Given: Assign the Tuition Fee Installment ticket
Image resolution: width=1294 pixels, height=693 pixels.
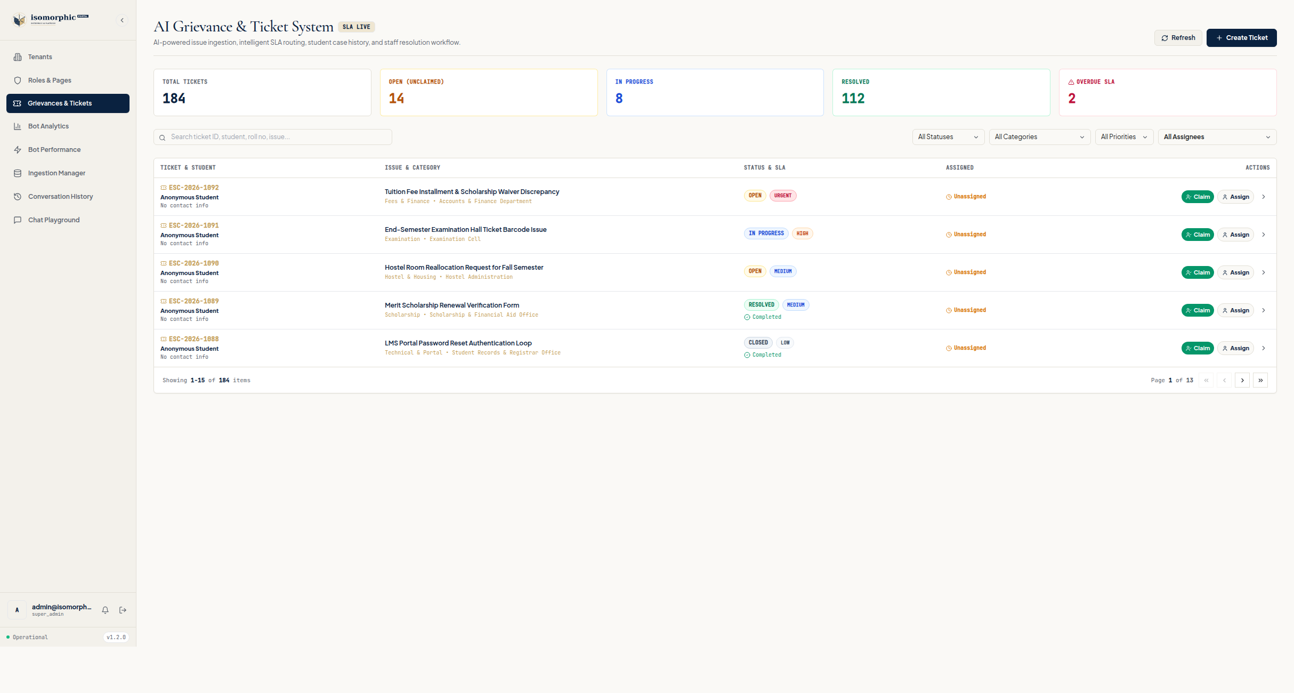Looking at the screenshot, I should point(1235,197).
